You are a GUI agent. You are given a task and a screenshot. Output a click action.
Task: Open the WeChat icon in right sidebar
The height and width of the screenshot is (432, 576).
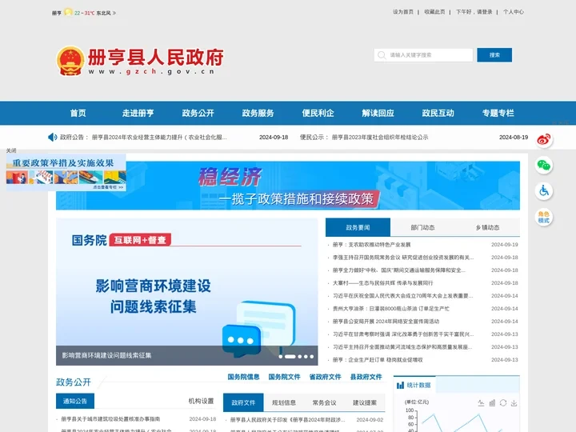[x=544, y=166]
